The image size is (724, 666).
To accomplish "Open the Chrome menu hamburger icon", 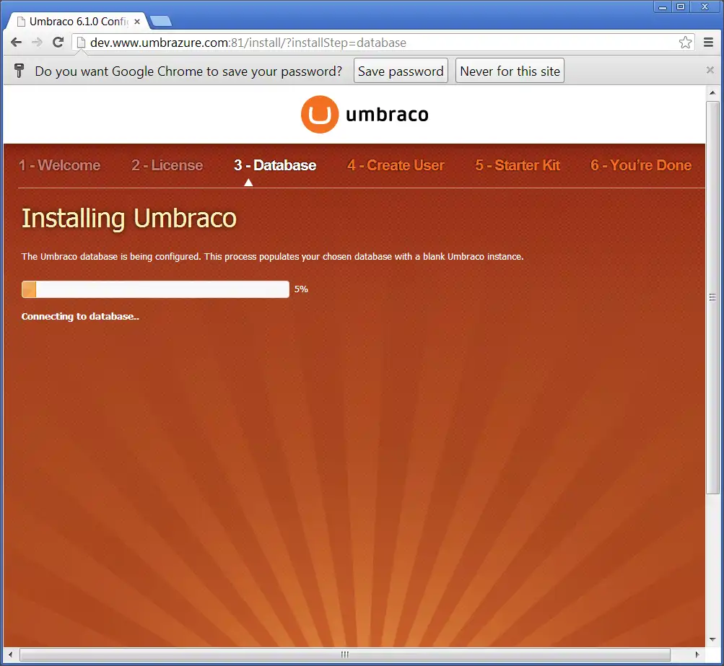I will (709, 43).
